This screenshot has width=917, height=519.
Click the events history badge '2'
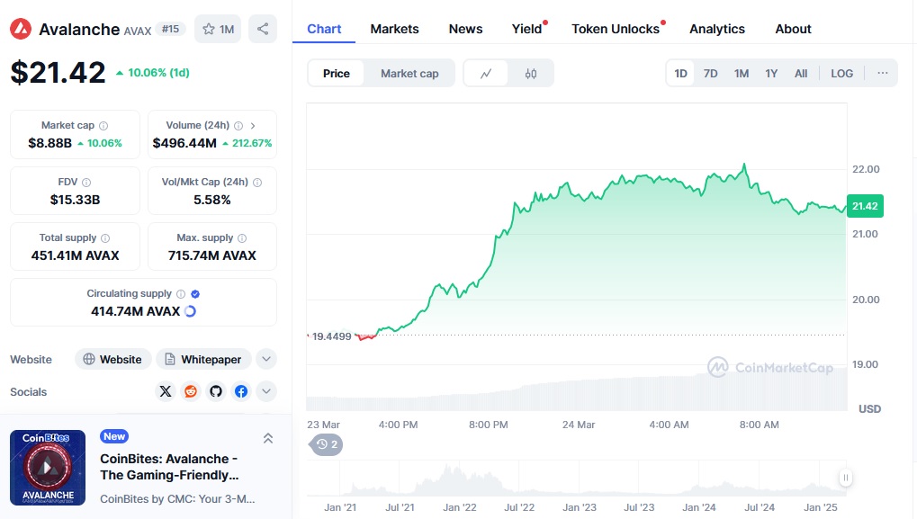pyautogui.click(x=327, y=444)
